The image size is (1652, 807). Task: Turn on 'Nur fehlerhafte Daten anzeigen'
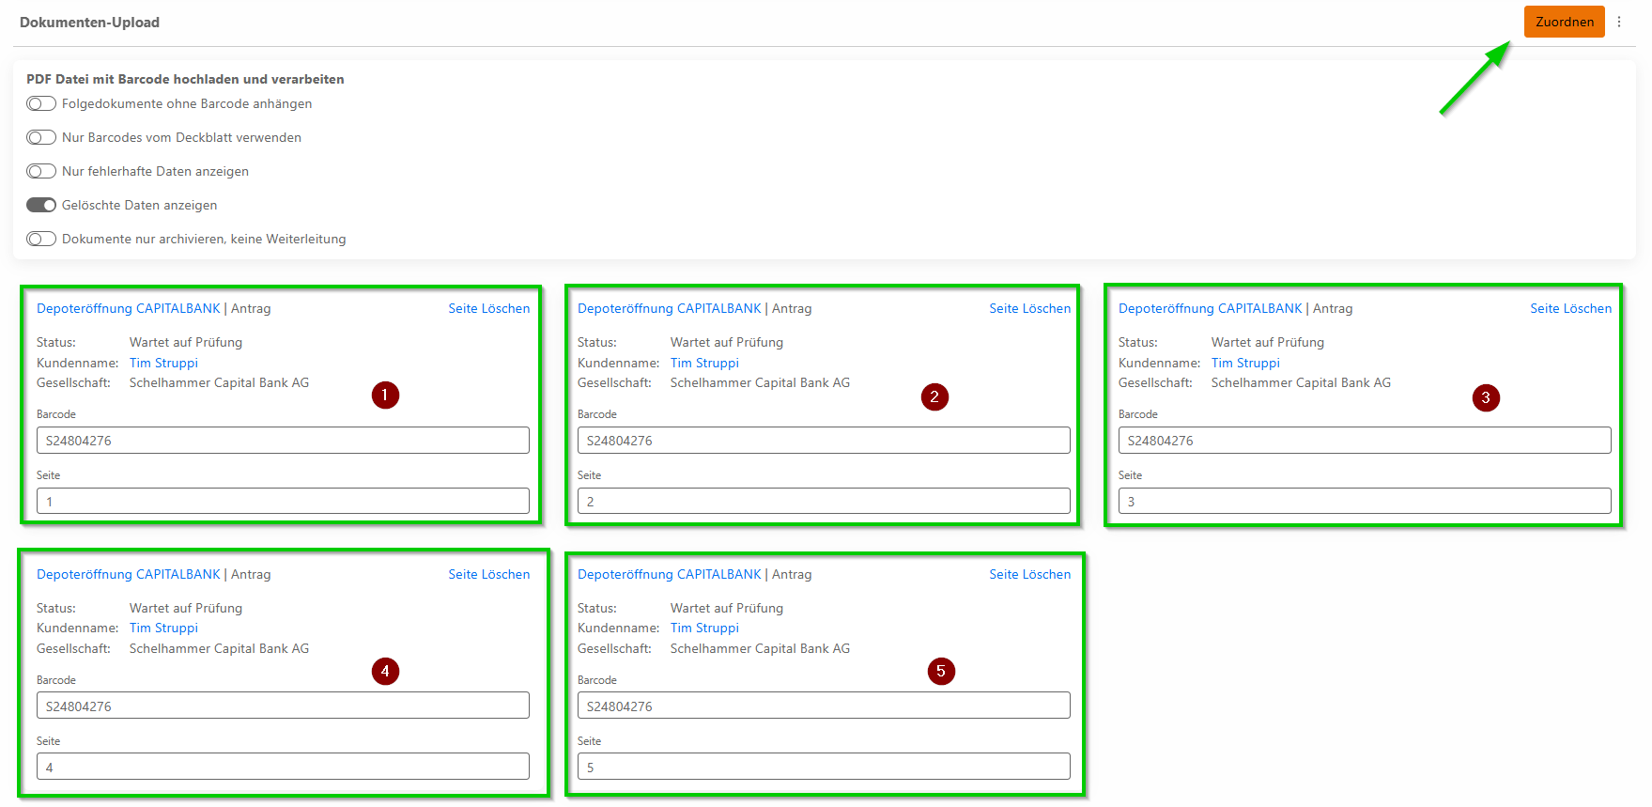coord(41,171)
